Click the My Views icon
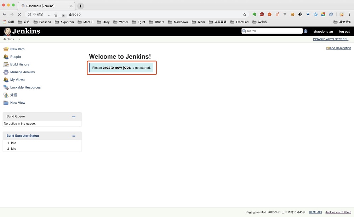Viewport: 354px width, 217px height. pyautogui.click(x=6, y=80)
